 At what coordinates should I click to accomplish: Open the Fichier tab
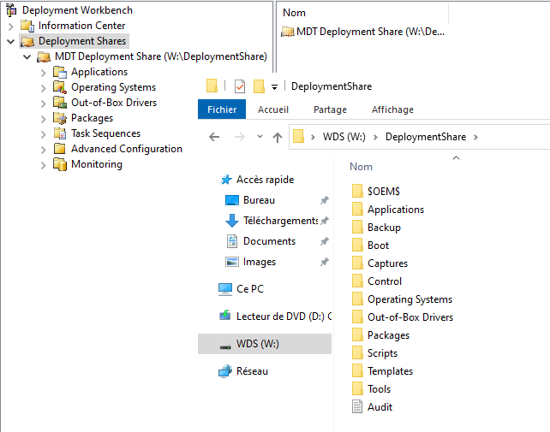pos(222,109)
